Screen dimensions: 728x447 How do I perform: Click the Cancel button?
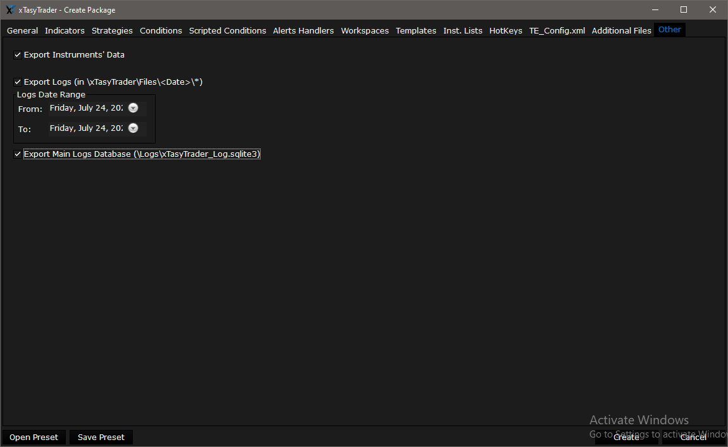tap(693, 438)
